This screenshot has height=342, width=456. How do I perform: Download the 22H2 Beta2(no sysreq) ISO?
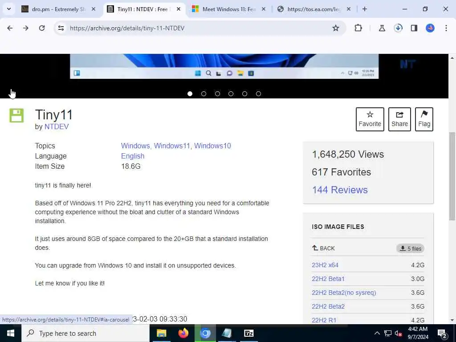pos(344,293)
